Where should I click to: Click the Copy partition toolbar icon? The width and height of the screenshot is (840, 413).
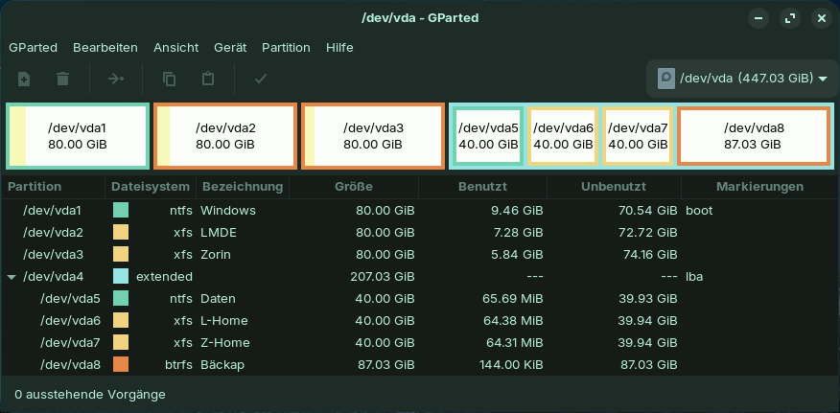pos(169,80)
